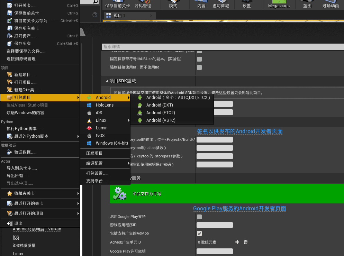Expand Recently Opened Levels submenu arrow
344x256 pixels.
[78, 203]
